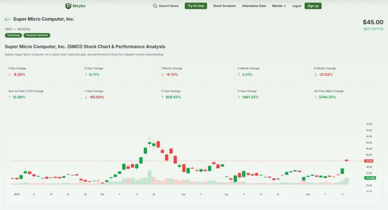Click the Meyka brand name text
The image size is (388, 210).
(x=79, y=6)
